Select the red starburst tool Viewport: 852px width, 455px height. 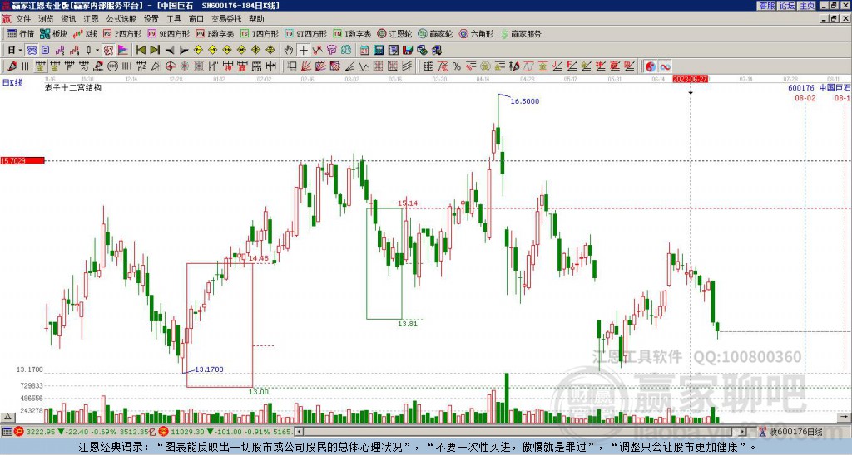(x=184, y=66)
